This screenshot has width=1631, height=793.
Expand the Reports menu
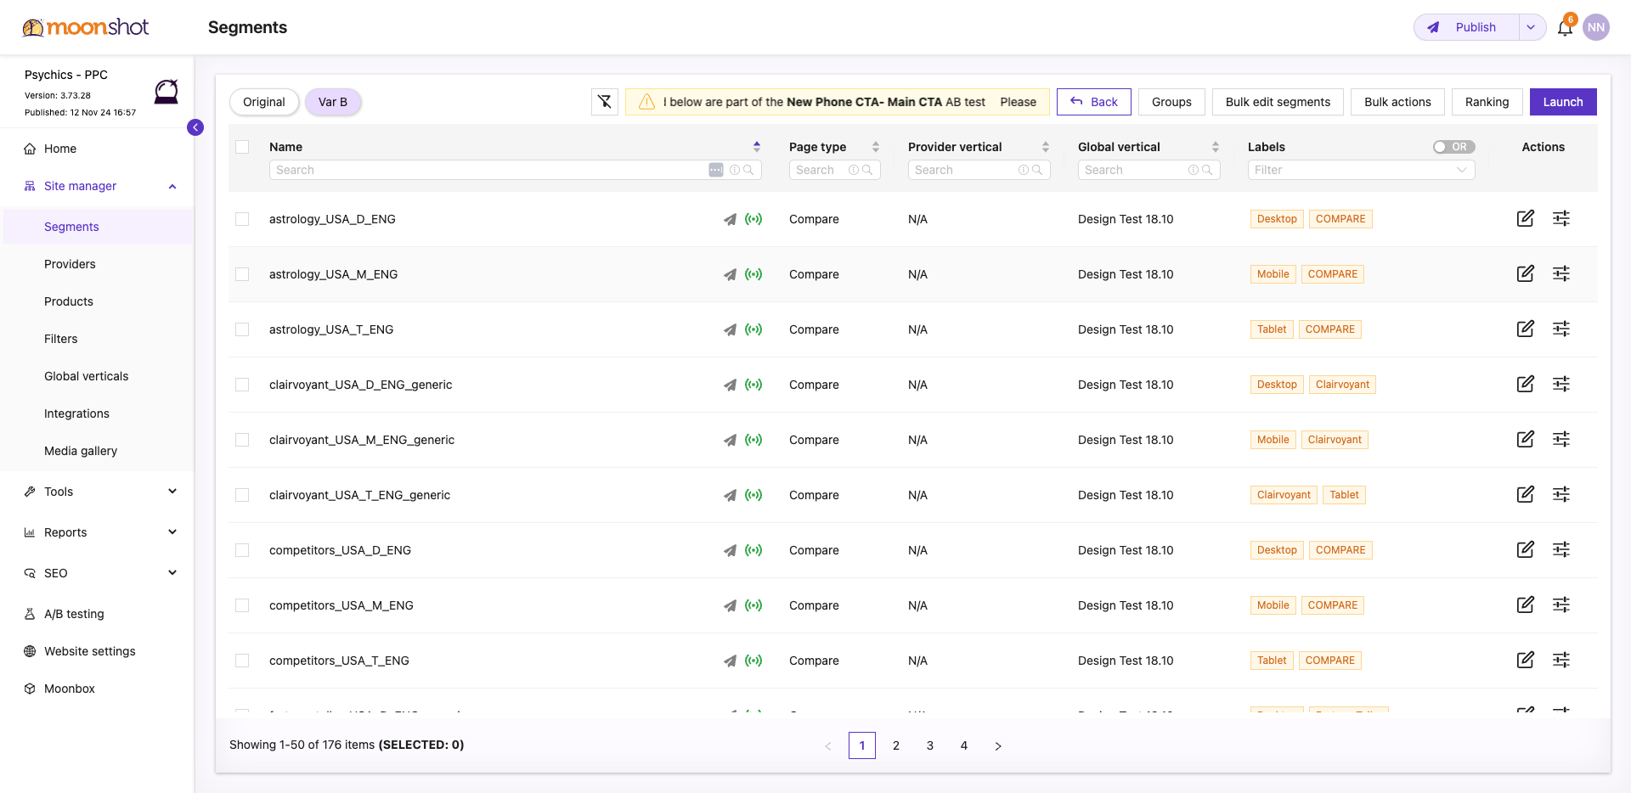click(172, 532)
